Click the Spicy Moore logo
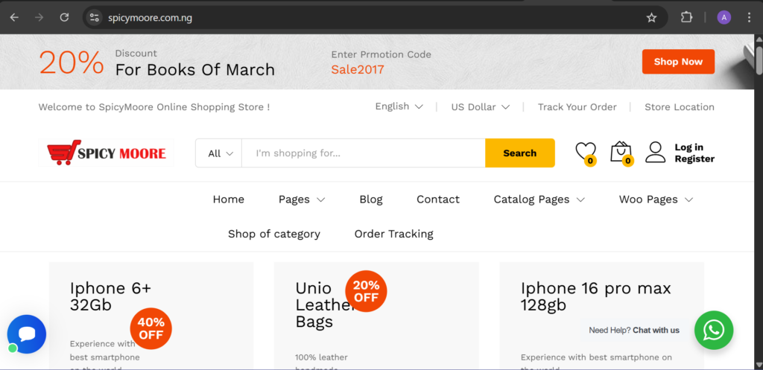Viewport: 763px width, 370px height. (107, 153)
